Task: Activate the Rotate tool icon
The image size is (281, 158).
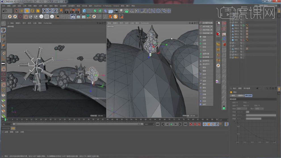Action: pyautogui.click(x=32, y=11)
